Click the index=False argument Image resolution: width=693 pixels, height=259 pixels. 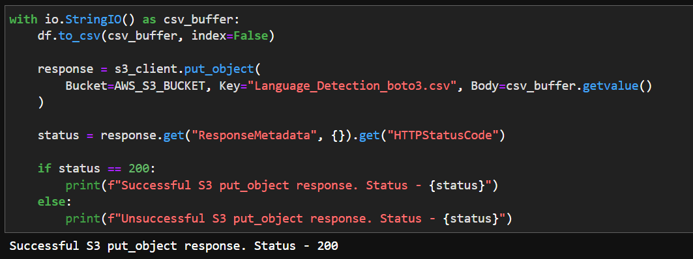coord(230,36)
